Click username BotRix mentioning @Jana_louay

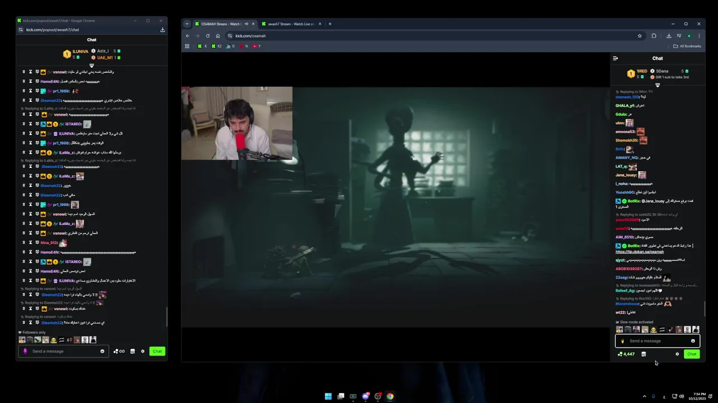pos(634,201)
